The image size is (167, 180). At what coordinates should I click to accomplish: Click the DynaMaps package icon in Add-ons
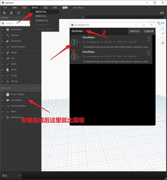tap(8, 100)
